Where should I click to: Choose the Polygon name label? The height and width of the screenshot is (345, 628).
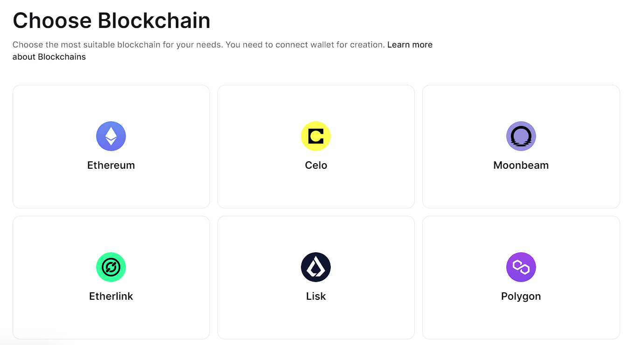pyautogui.click(x=521, y=296)
